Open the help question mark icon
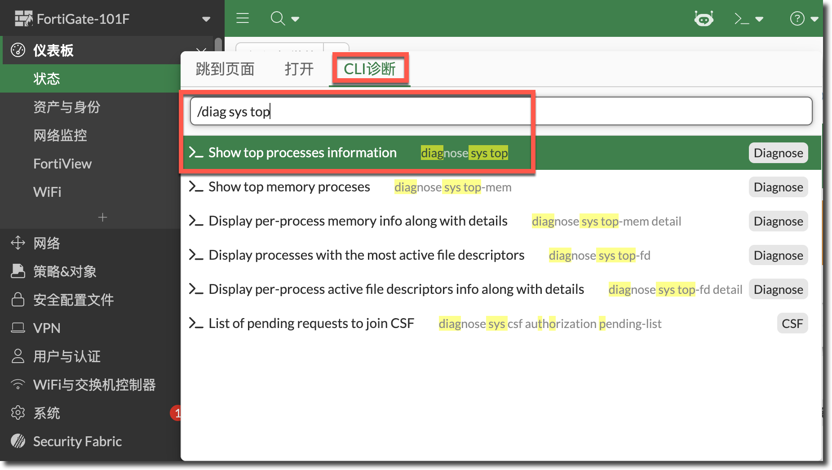This screenshot has height=470, width=832. click(797, 19)
